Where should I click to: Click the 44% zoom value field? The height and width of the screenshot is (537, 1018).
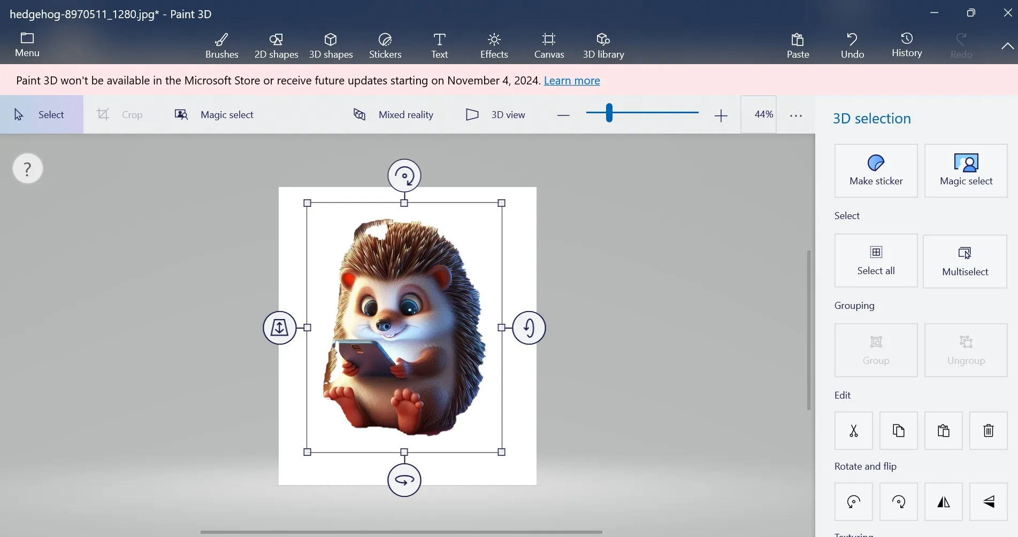(759, 114)
